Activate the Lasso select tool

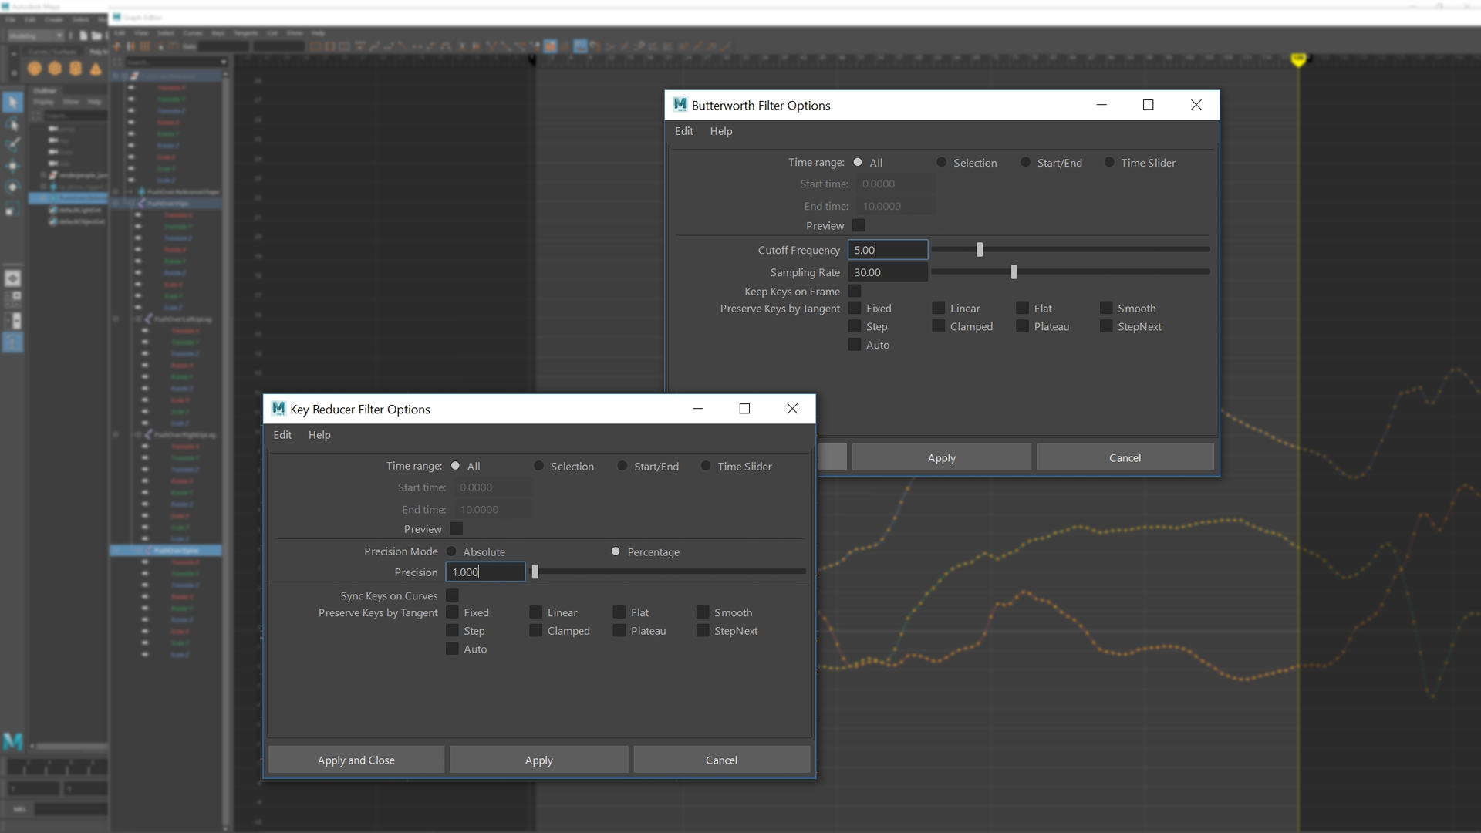(12, 124)
